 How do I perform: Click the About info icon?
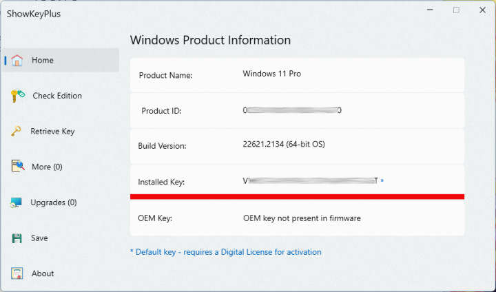[x=18, y=273]
